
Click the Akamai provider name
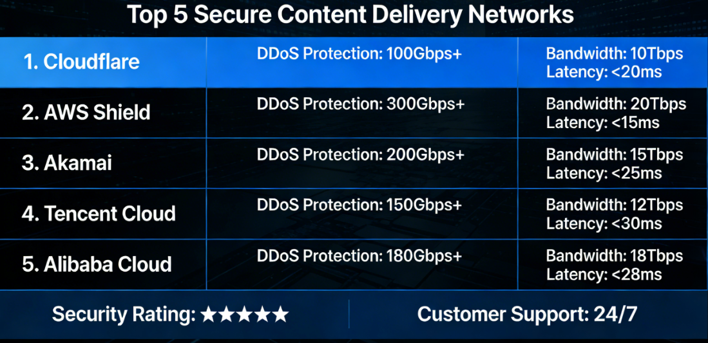click(67, 163)
